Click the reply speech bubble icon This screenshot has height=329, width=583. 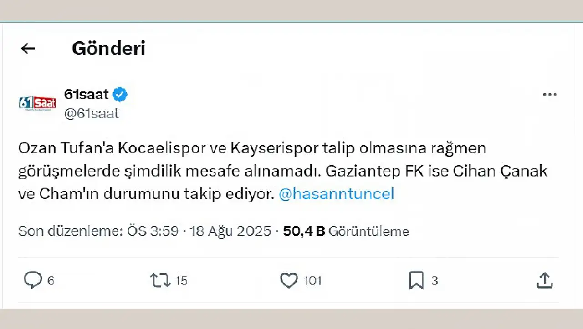tap(33, 280)
